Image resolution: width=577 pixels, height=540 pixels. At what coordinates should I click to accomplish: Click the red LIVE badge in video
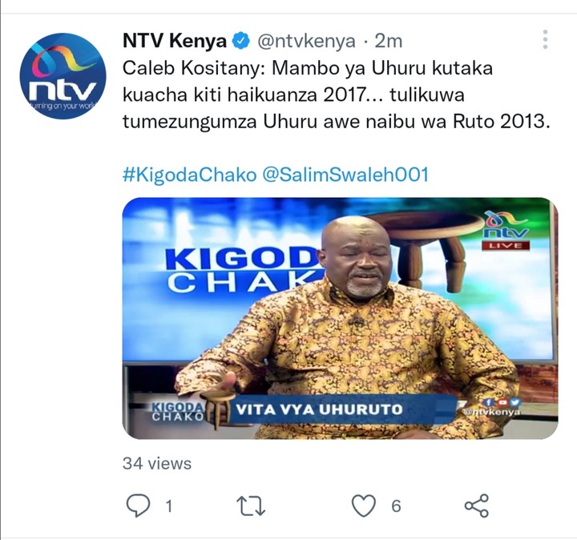pos(506,245)
